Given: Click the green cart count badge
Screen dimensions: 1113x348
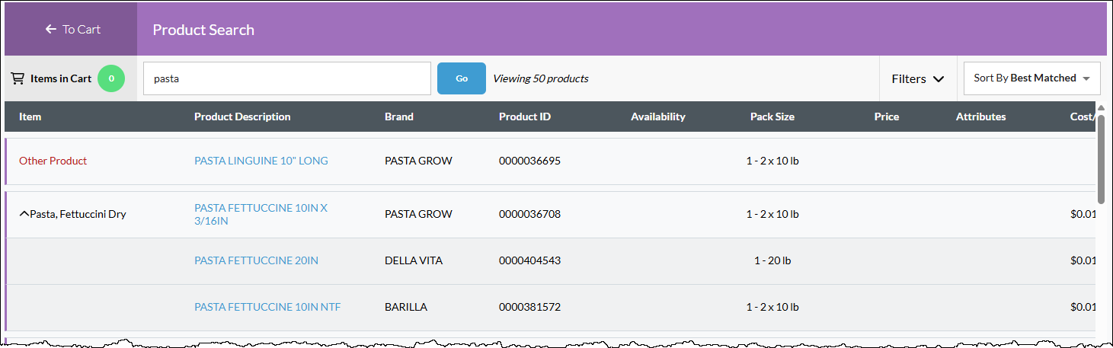Looking at the screenshot, I should tap(111, 78).
